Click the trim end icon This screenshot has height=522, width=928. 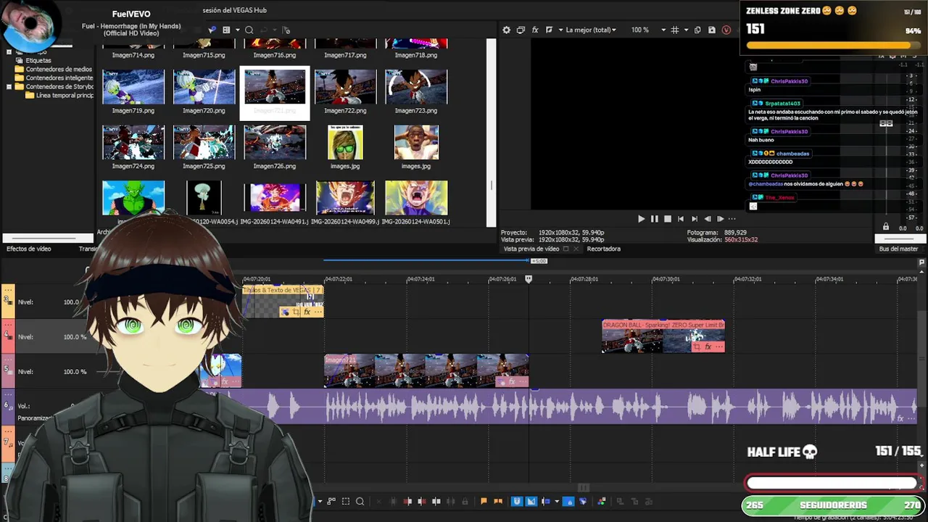[x=422, y=501]
